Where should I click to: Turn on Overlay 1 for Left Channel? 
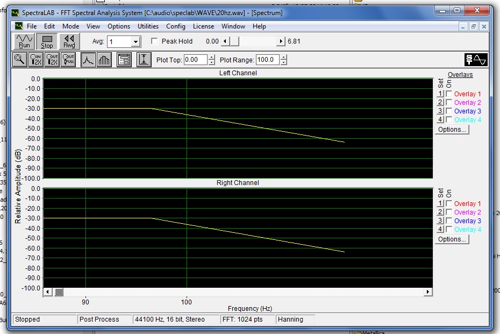click(449, 94)
